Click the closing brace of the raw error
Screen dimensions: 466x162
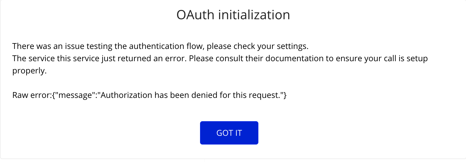(x=285, y=95)
